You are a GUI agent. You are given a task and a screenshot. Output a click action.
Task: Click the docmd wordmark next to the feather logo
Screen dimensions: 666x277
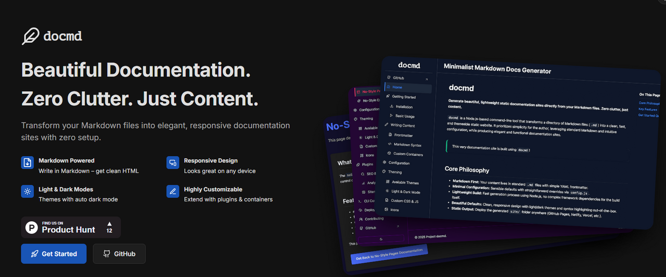click(63, 36)
